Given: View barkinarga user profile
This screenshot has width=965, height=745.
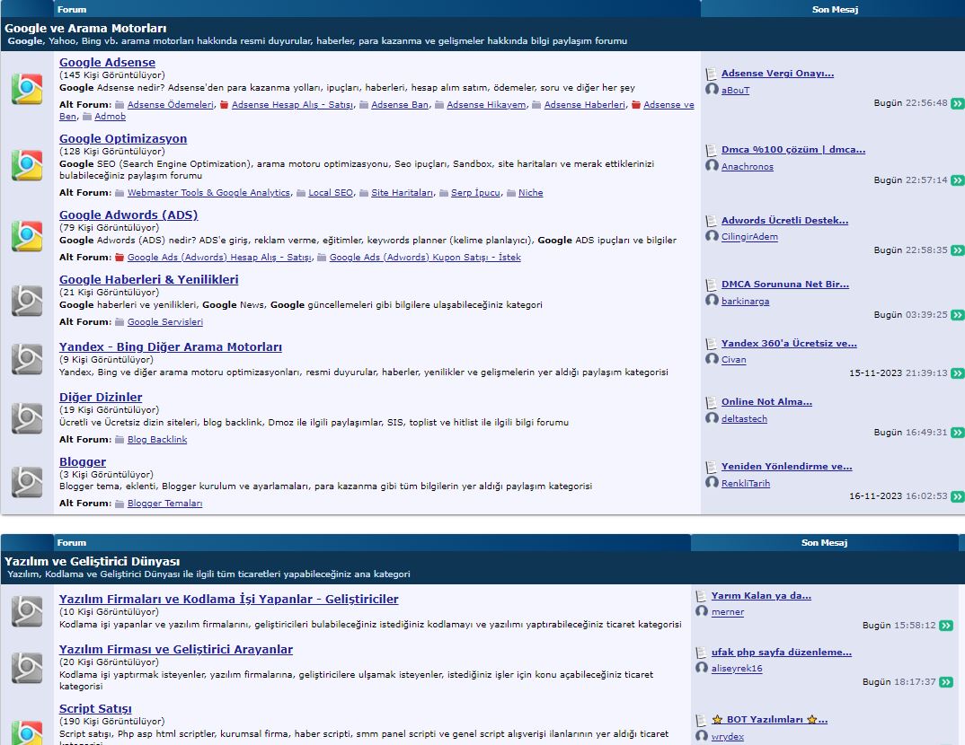Looking at the screenshot, I should click(745, 302).
